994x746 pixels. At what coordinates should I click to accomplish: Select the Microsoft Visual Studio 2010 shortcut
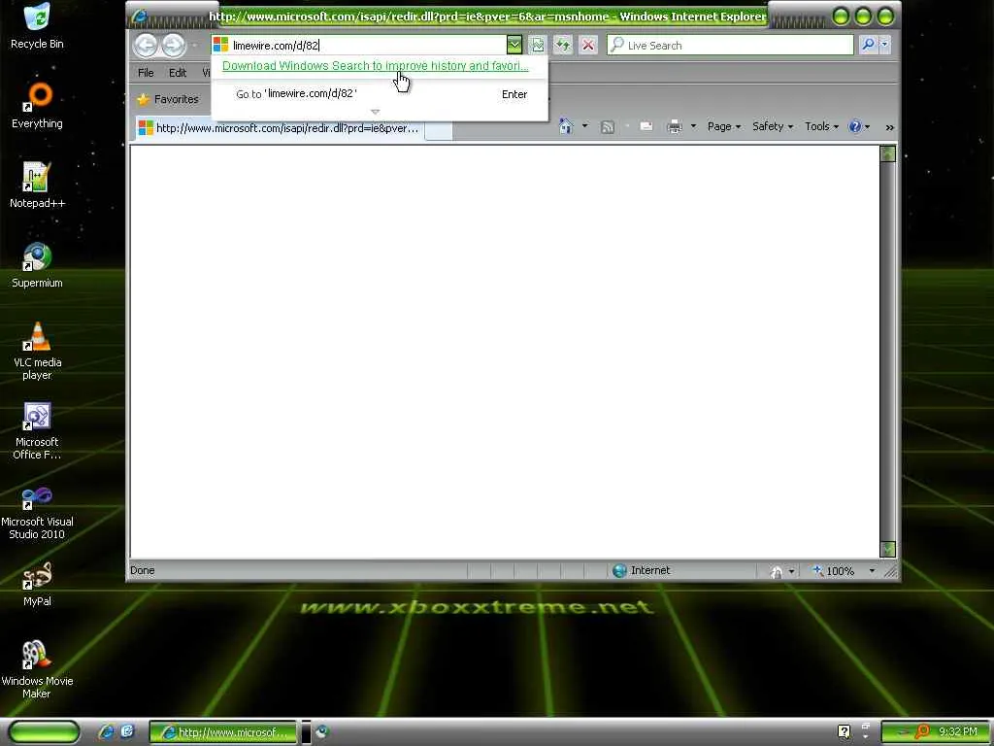[x=37, y=511]
